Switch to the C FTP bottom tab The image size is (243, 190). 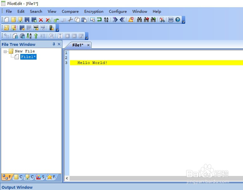point(29,177)
